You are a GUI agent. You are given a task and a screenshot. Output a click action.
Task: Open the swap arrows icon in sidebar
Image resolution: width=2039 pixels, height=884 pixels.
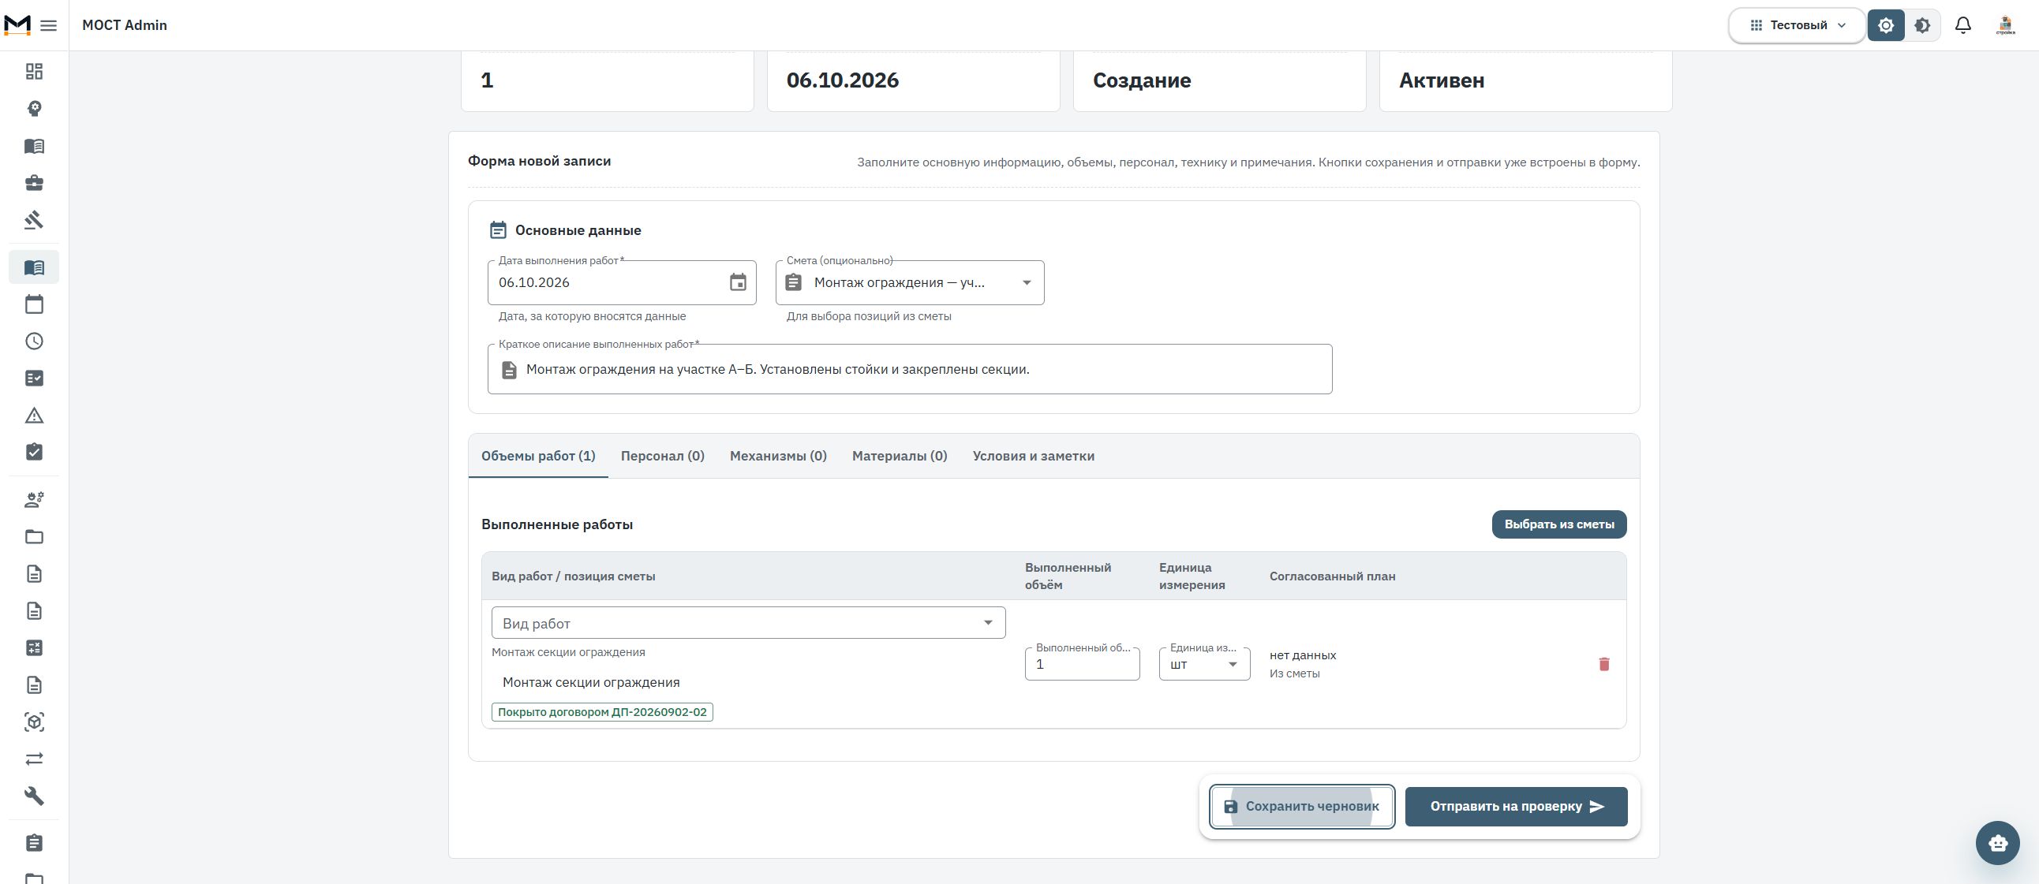[x=34, y=759]
